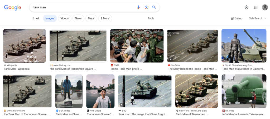This screenshot has height=119, width=270.
Task: Switch to the News tab
Action: pos(78,18)
